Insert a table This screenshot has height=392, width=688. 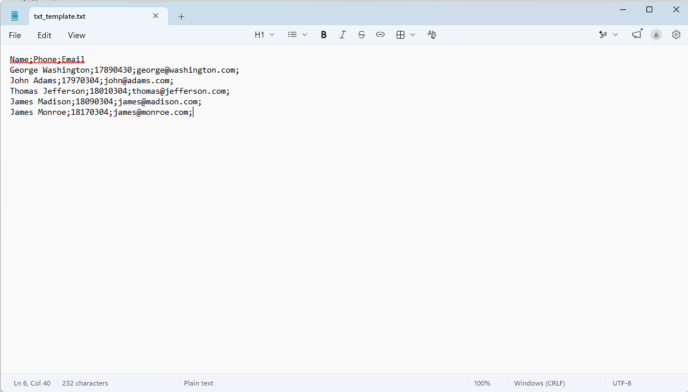(400, 35)
